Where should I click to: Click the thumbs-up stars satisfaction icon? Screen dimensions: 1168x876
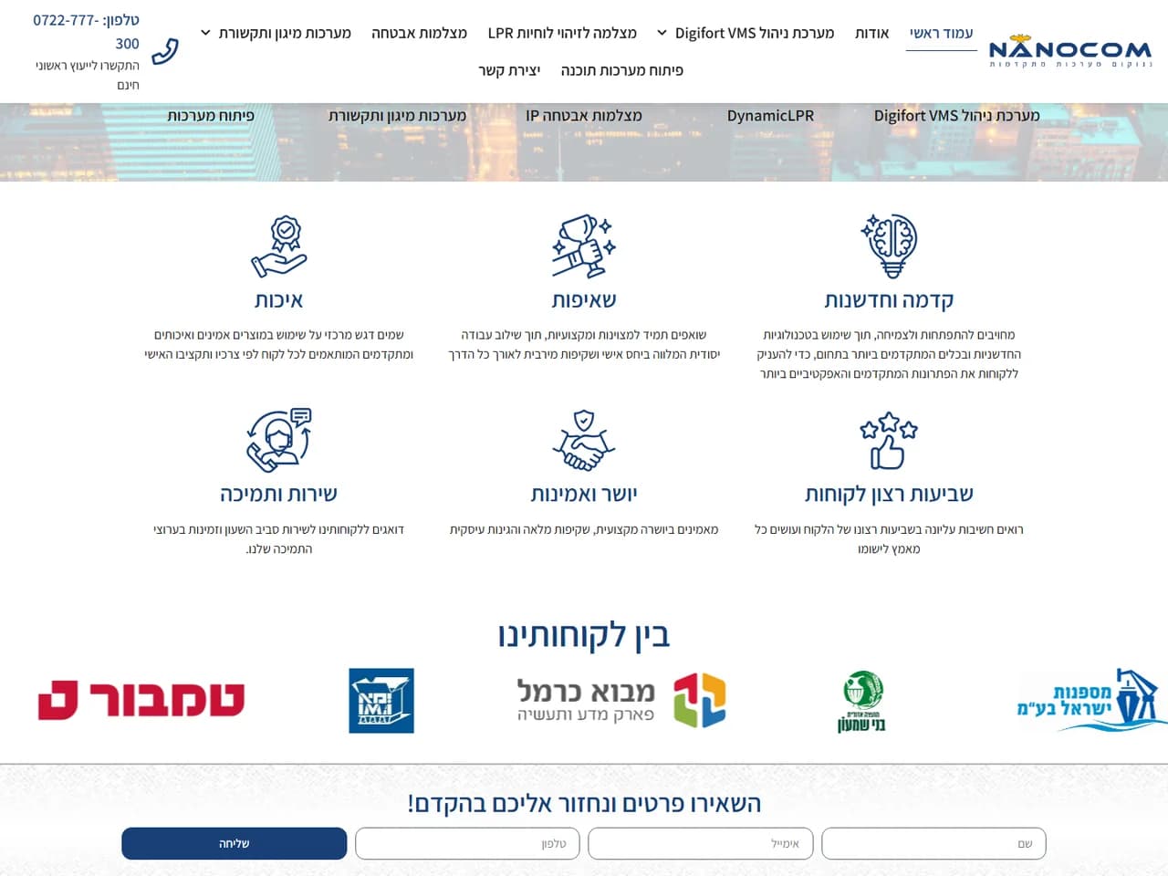889,441
